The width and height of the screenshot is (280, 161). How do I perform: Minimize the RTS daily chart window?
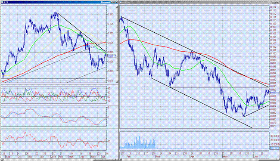pos(112,2)
